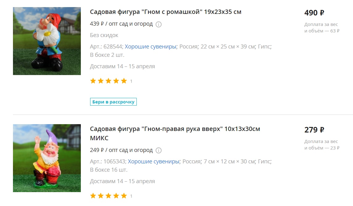
Task: Click review count next to daisy gnome stars
Action: coord(131,81)
